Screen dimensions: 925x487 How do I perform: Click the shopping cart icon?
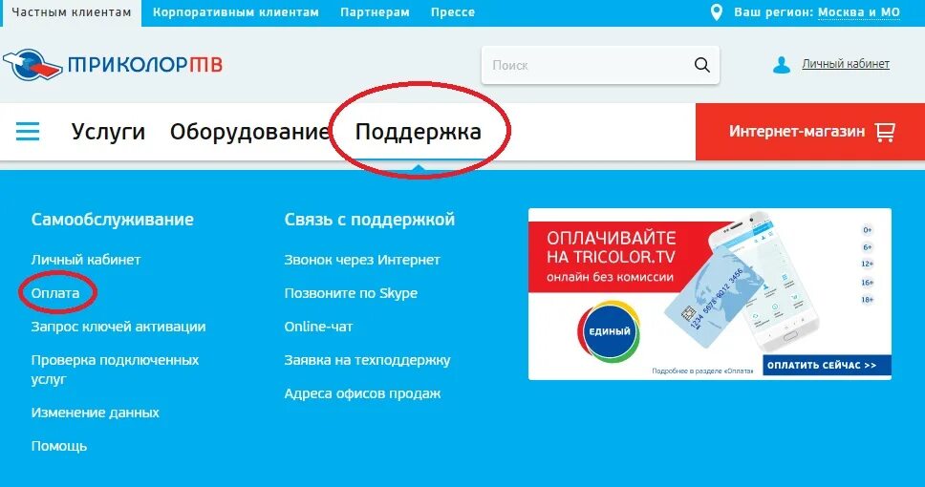885,132
